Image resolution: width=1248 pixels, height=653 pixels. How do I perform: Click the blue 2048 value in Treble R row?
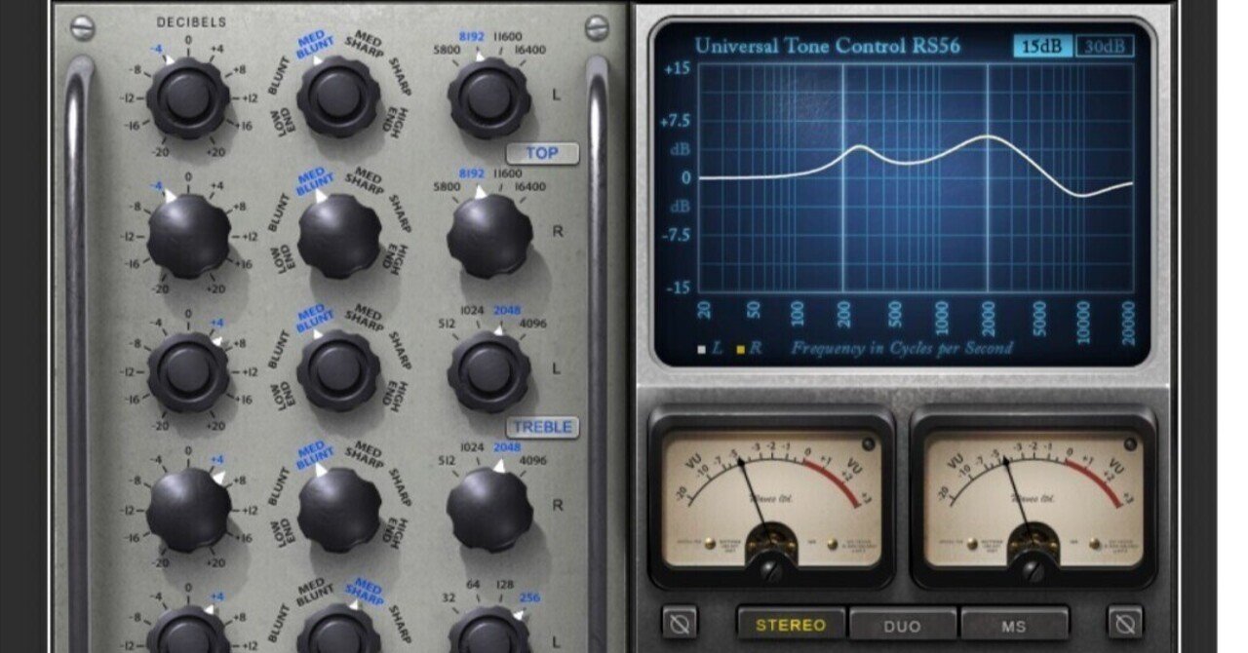(x=507, y=447)
